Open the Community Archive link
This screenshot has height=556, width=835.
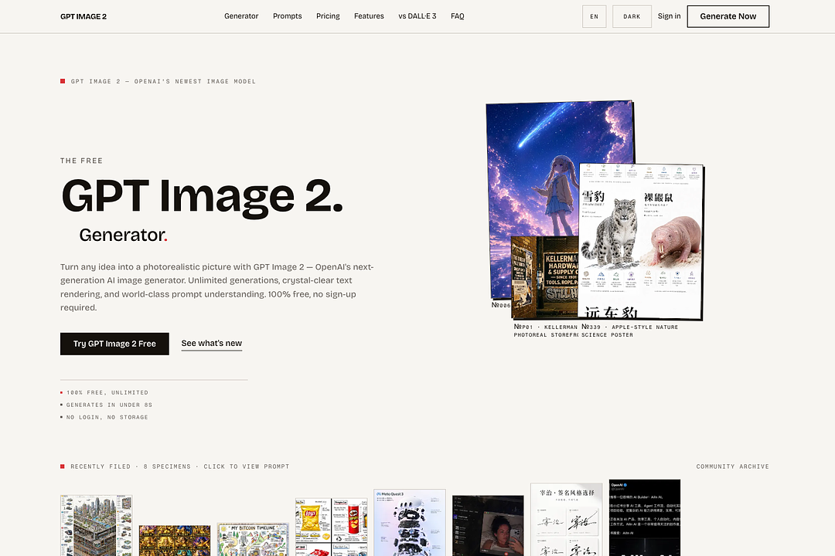[733, 466]
